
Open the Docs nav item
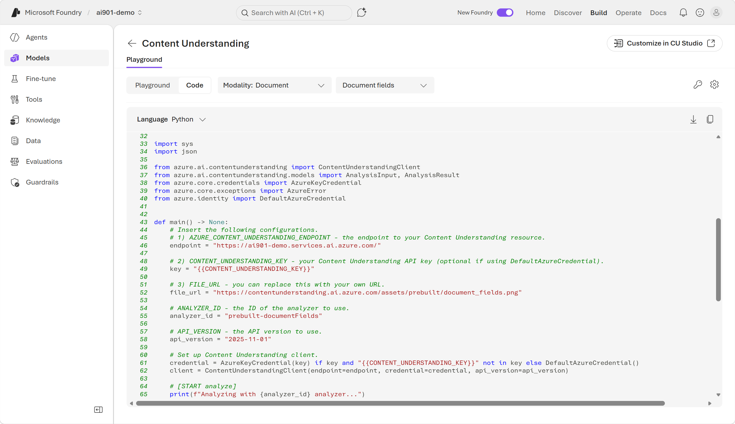tap(658, 13)
